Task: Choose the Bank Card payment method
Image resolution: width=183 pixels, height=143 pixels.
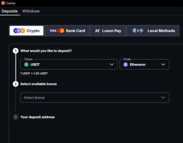Action: pos(67,31)
